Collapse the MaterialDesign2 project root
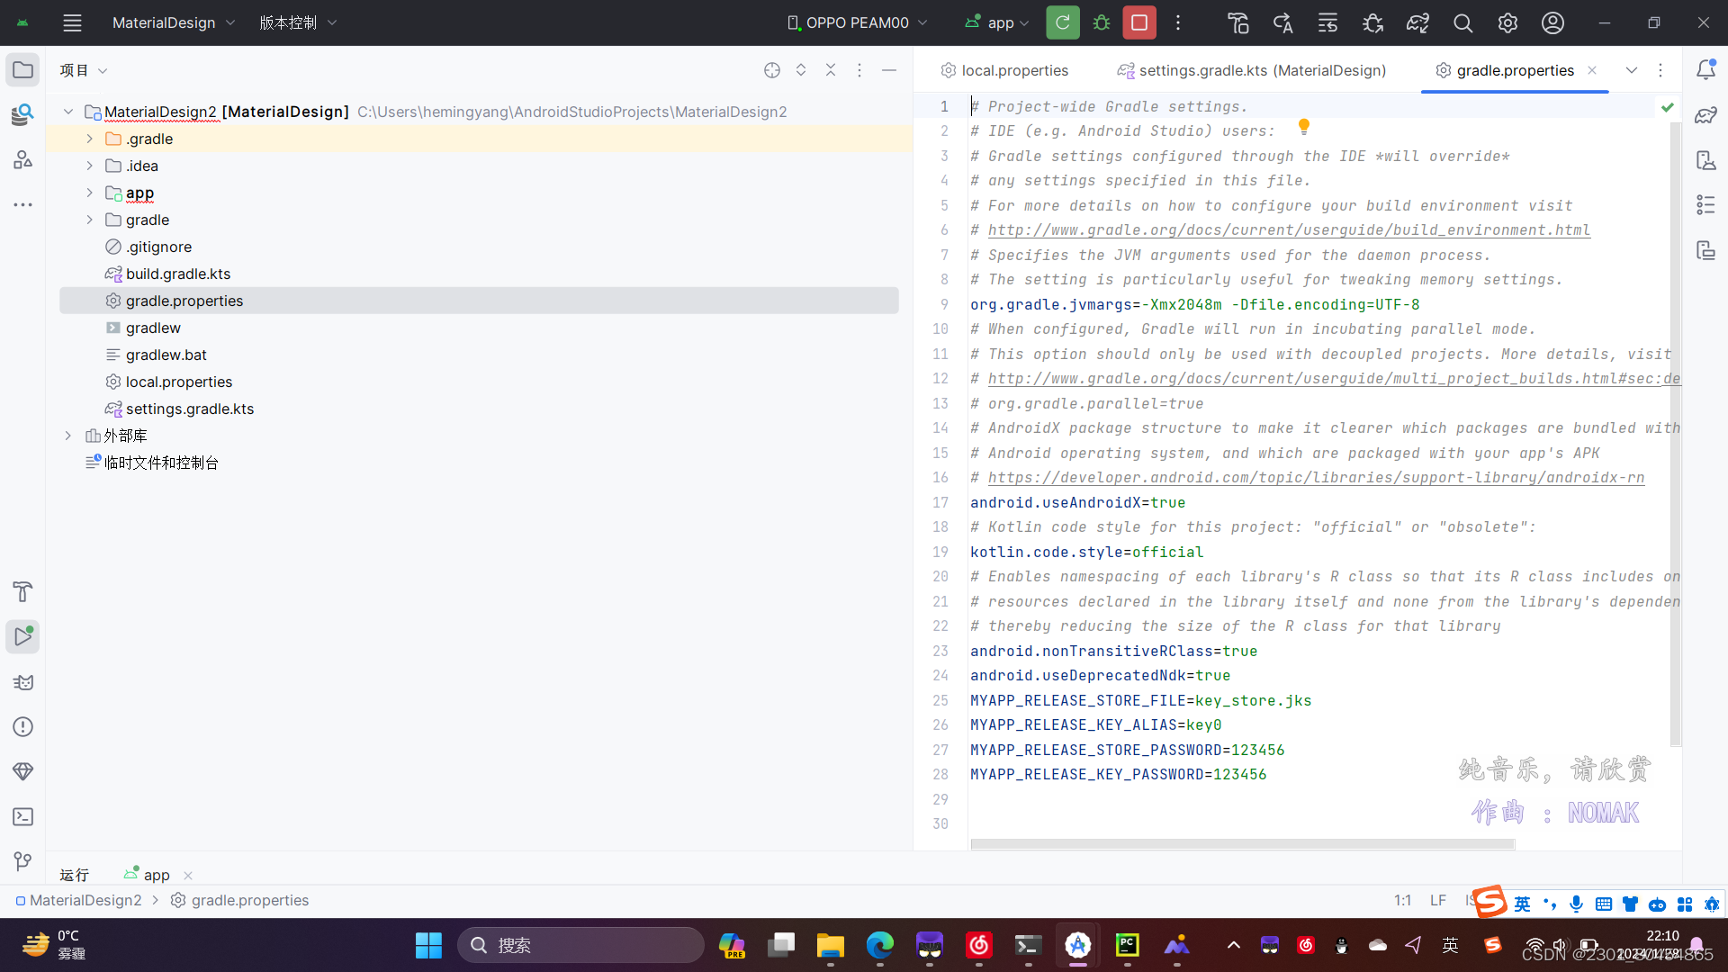 pos(67,112)
